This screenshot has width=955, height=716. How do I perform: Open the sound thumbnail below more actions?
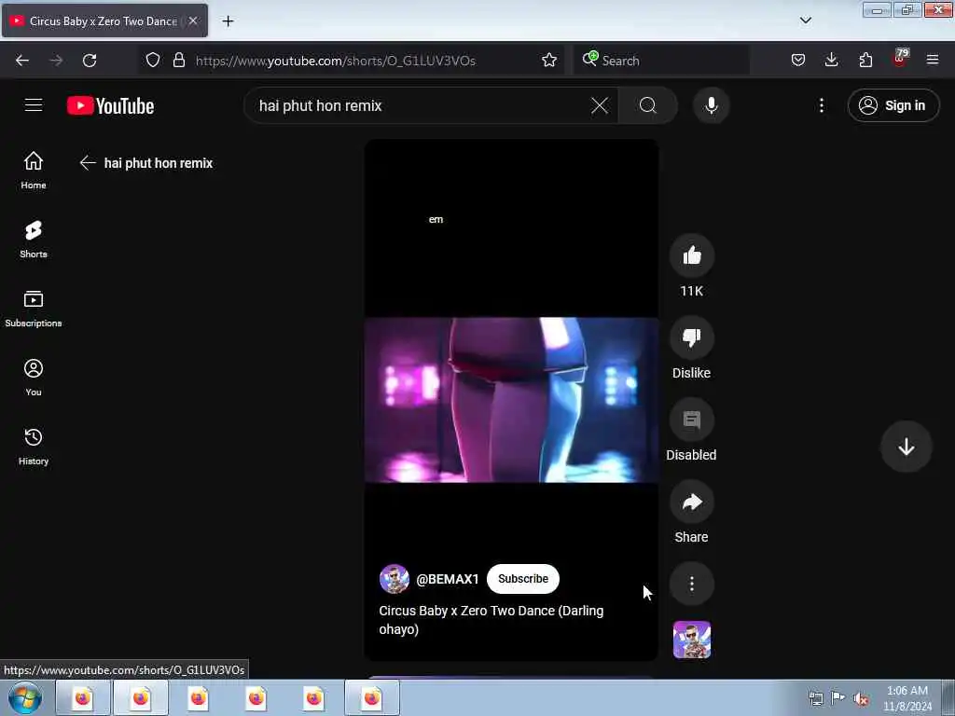coord(691,640)
